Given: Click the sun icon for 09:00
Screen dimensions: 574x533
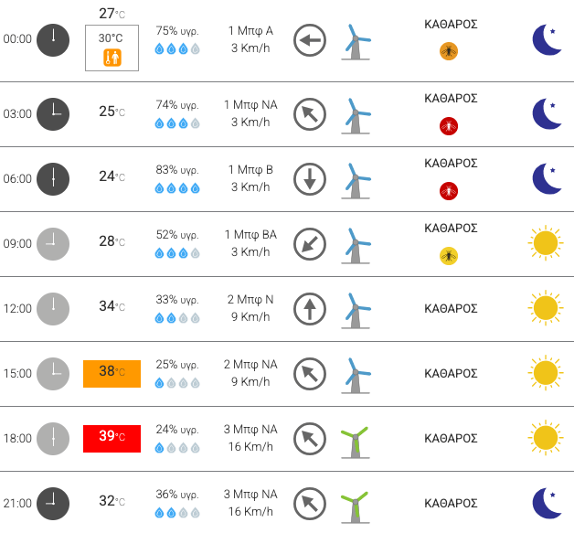Looking at the screenshot, I should (x=546, y=242).
